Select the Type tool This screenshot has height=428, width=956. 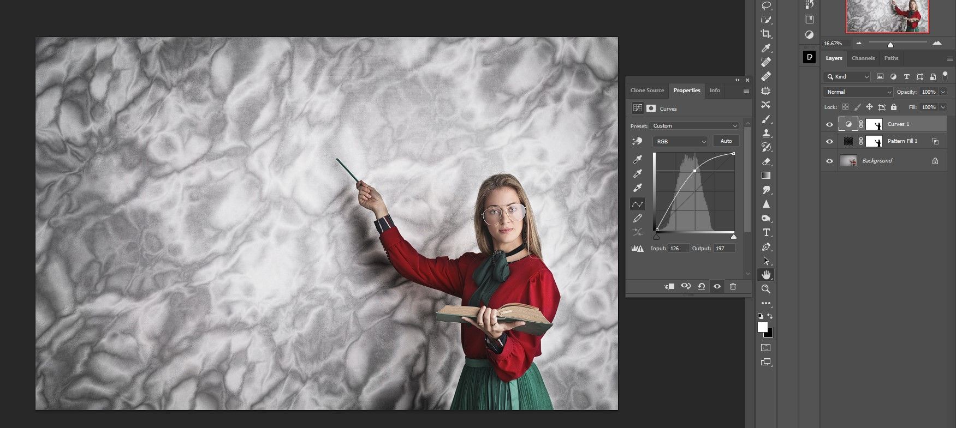point(766,233)
